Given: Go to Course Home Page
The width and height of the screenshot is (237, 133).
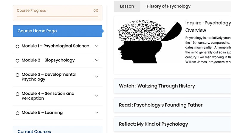Looking at the screenshot, I should [x=58, y=31].
